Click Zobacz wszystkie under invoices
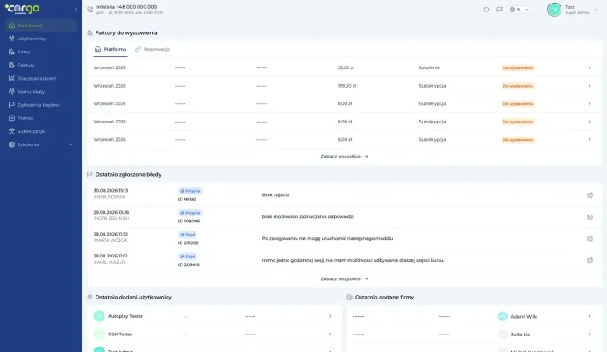Screen dimensions: 607x352 click(344, 157)
